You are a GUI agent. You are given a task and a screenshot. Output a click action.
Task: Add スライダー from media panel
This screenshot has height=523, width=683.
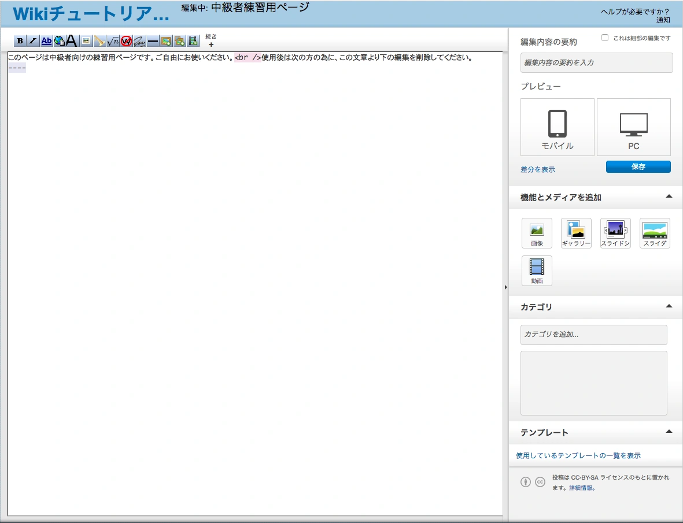tap(655, 233)
